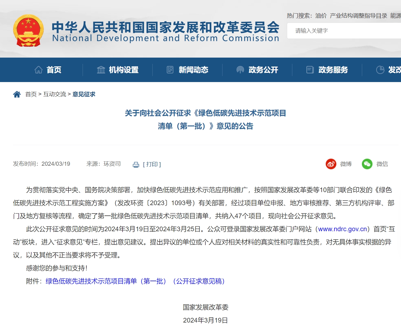Click the institution building icon
This screenshot has height=332, width=401.
click(x=101, y=70)
